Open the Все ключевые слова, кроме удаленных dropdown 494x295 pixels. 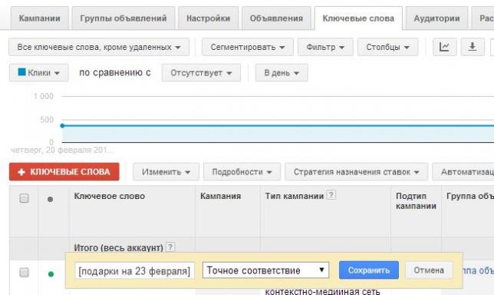pos(99,48)
